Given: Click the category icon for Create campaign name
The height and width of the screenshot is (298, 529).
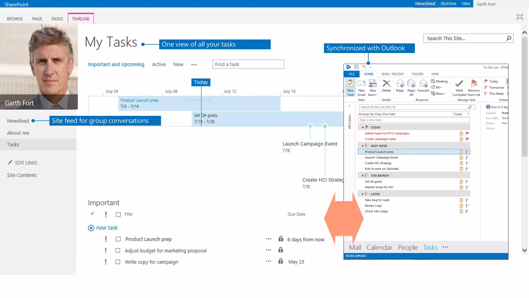Looking at the screenshot, I should pyautogui.click(x=461, y=139).
